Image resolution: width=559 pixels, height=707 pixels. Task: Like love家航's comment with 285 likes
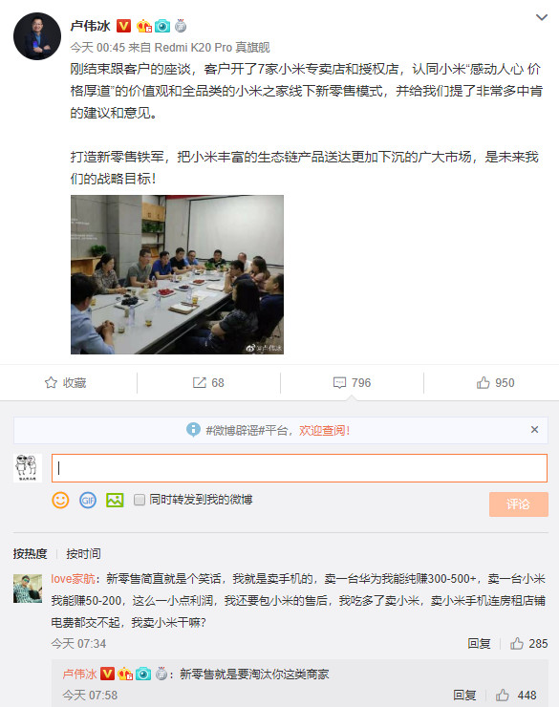coord(517,643)
